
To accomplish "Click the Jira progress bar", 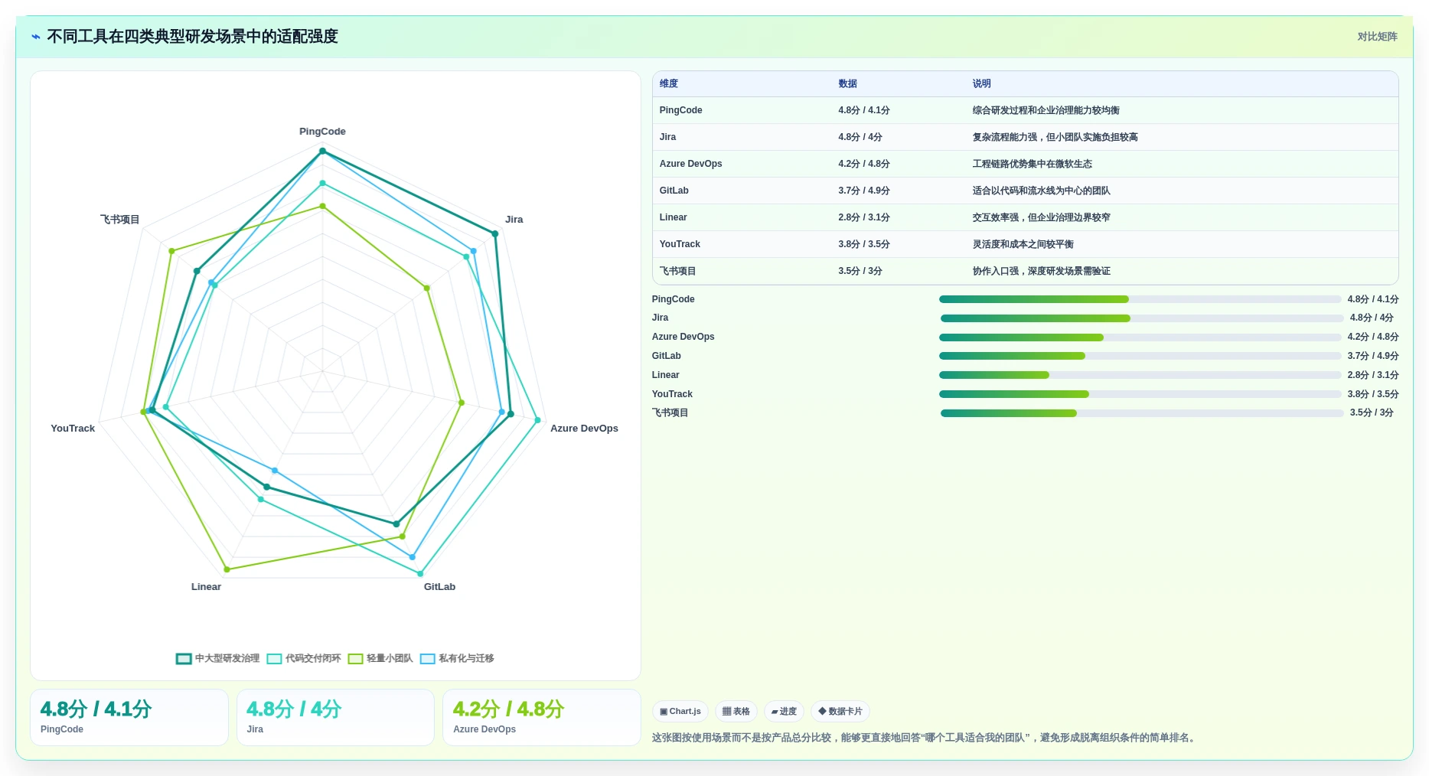I will 1142,318.
